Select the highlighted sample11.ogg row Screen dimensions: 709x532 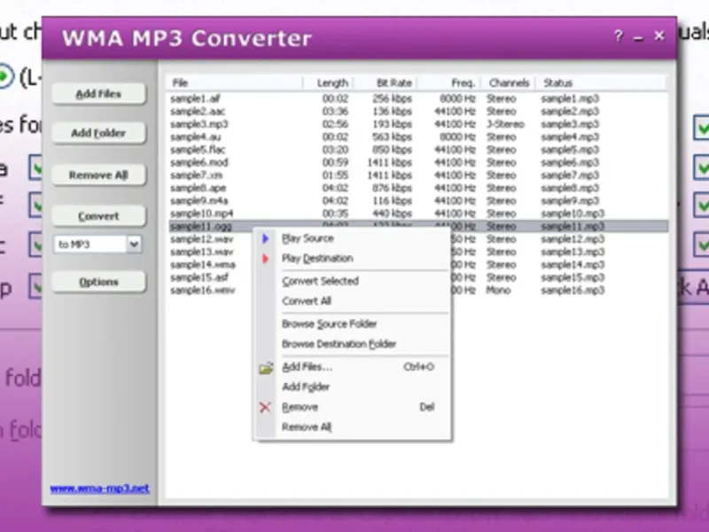(x=418, y=226)
